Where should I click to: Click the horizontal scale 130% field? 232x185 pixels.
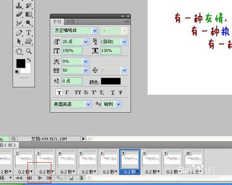click(x=111, y=51)
